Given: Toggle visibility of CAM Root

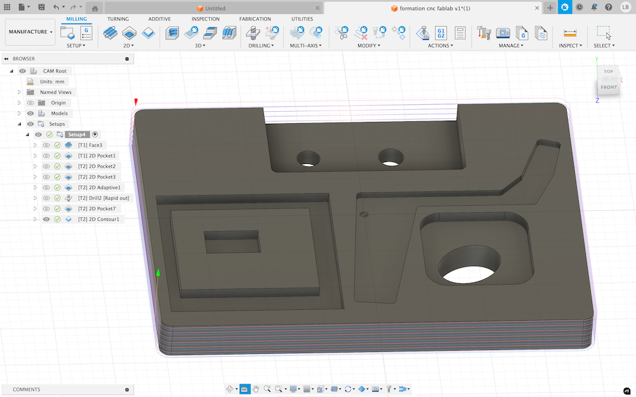Looking at the screenshot, I should click(23, 71).
